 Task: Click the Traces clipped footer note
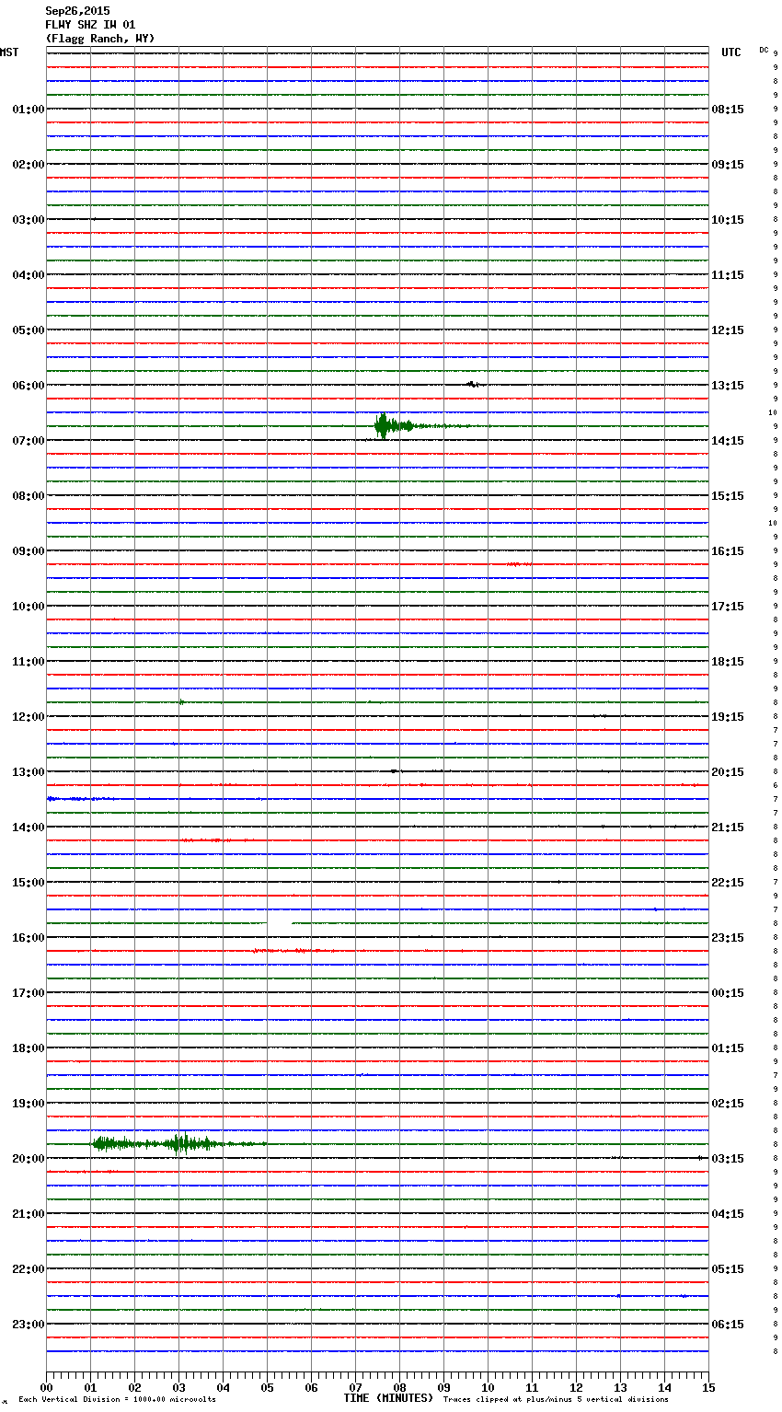(556, 1400)
